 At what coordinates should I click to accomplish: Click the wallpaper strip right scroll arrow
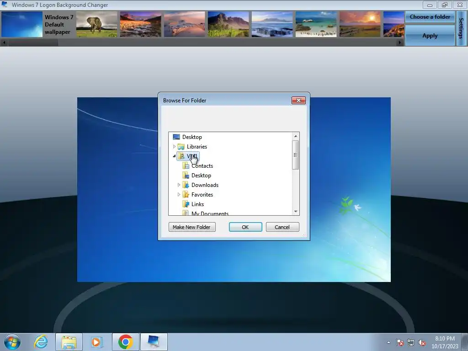399,43
